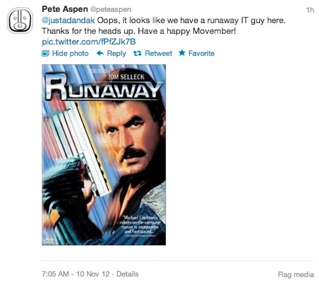Open the Runaway movie poster image
Screen dimensions: 319x285
tap(104, 155)
